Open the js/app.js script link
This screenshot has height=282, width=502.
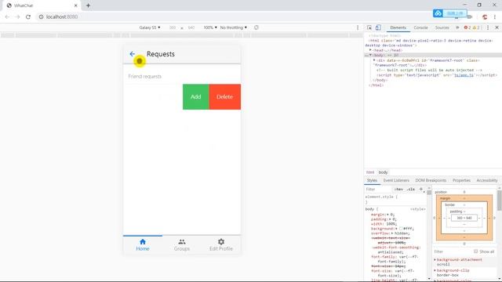click(x=464, y=75)
